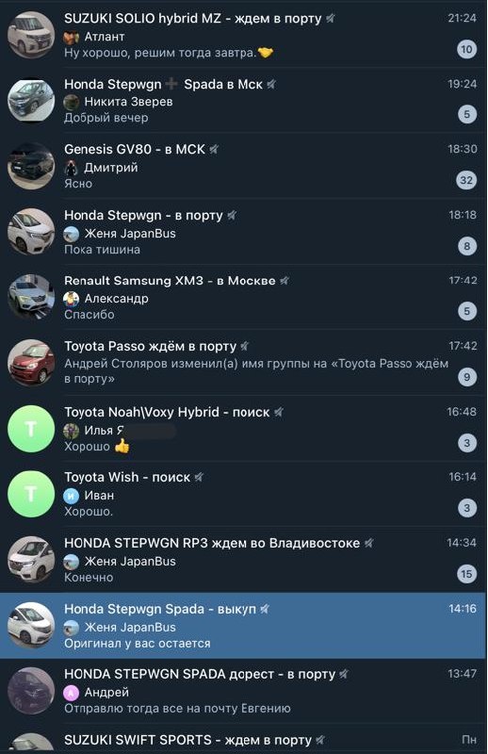Open SUZUKI SWIFT SPORTS - ждем в порту chat
The width and height of the screenshot is (488, 754).
click(x=243, y=740)
